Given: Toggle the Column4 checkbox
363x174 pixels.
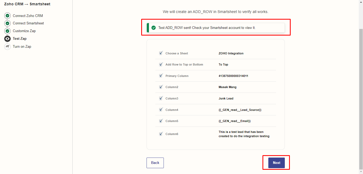Looking at the screenshot, I should pyautogui.click(x=161, y=110).
